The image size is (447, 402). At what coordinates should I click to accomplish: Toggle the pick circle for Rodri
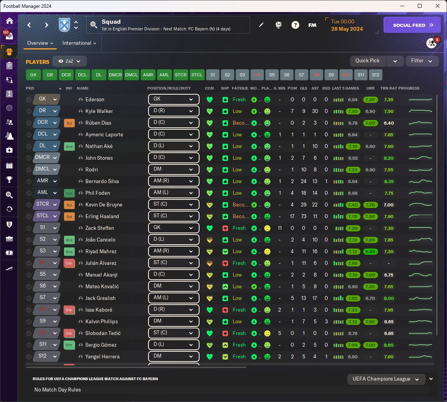click(x=28, y=170)
